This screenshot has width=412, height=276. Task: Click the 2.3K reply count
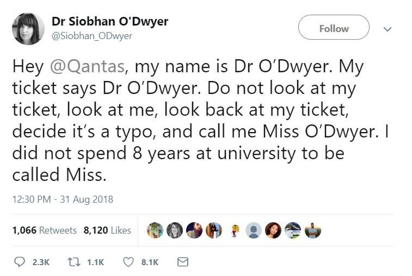tap(41, 262)
